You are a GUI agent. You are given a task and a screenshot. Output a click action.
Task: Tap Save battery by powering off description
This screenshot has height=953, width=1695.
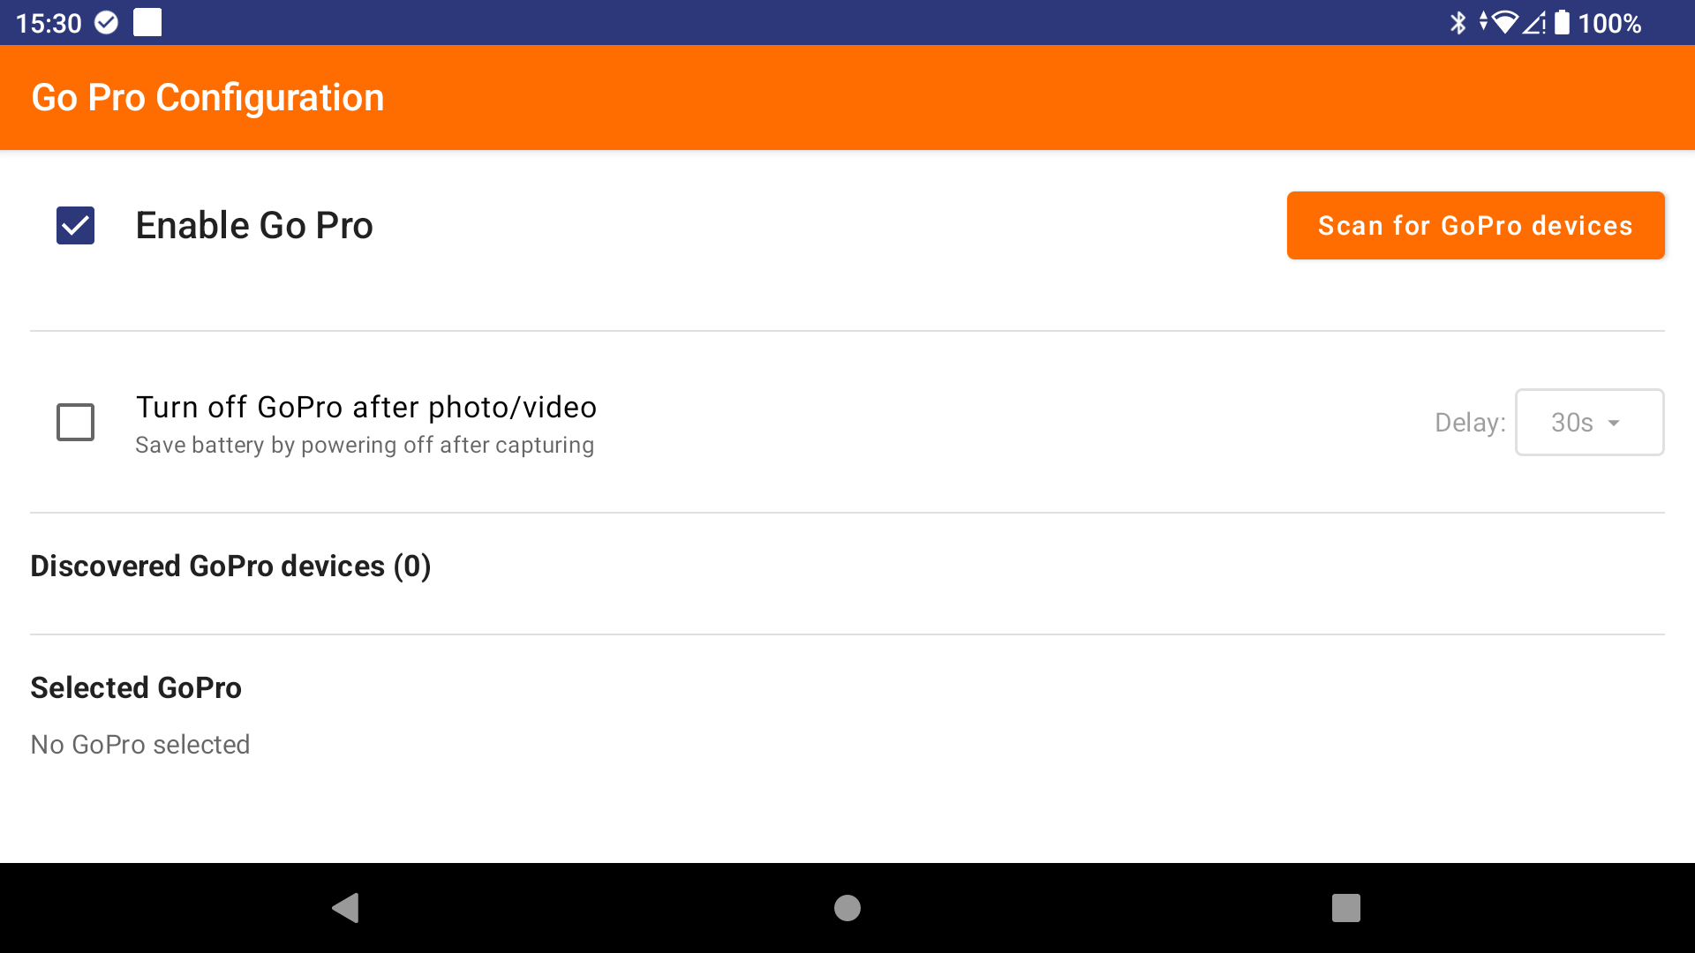365,446
